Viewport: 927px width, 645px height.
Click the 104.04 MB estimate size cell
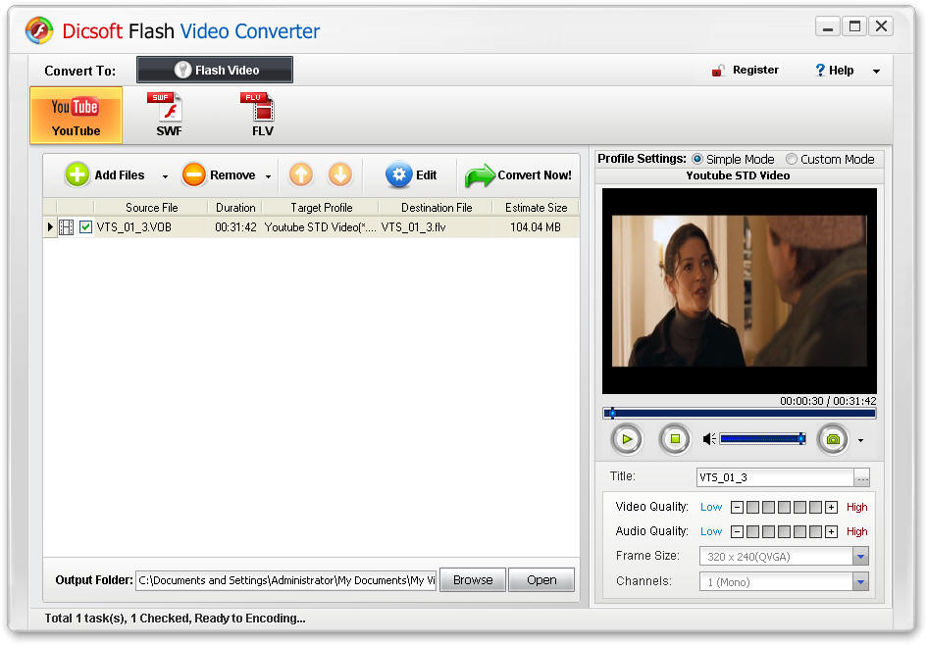535,226
